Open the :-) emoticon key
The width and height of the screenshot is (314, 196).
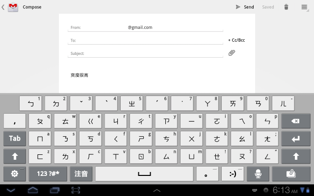tap(233, 174)
